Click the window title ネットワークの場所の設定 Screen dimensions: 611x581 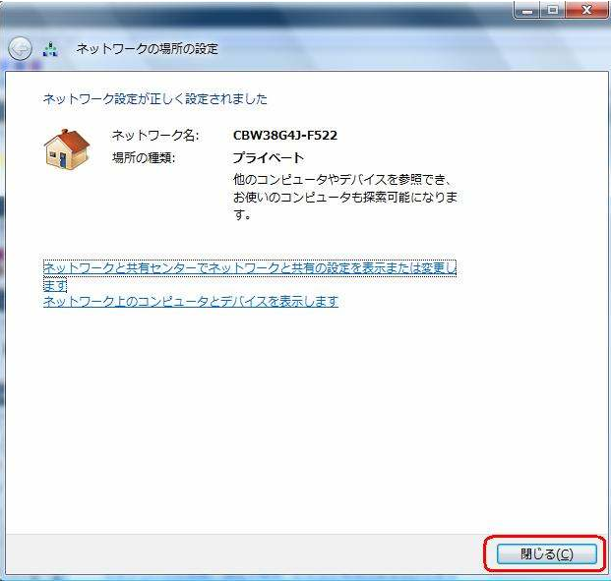148,49
